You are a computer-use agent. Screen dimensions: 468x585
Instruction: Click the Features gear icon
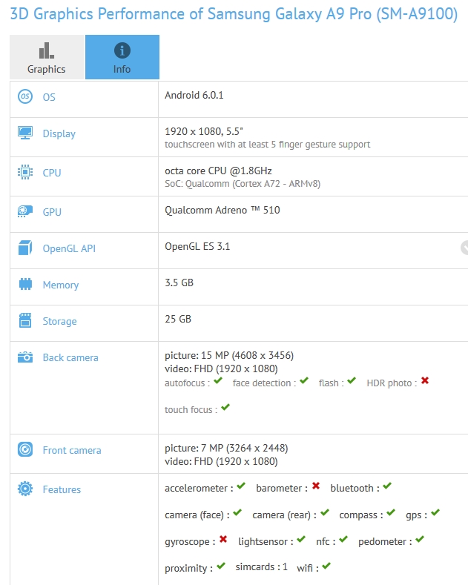25,489
